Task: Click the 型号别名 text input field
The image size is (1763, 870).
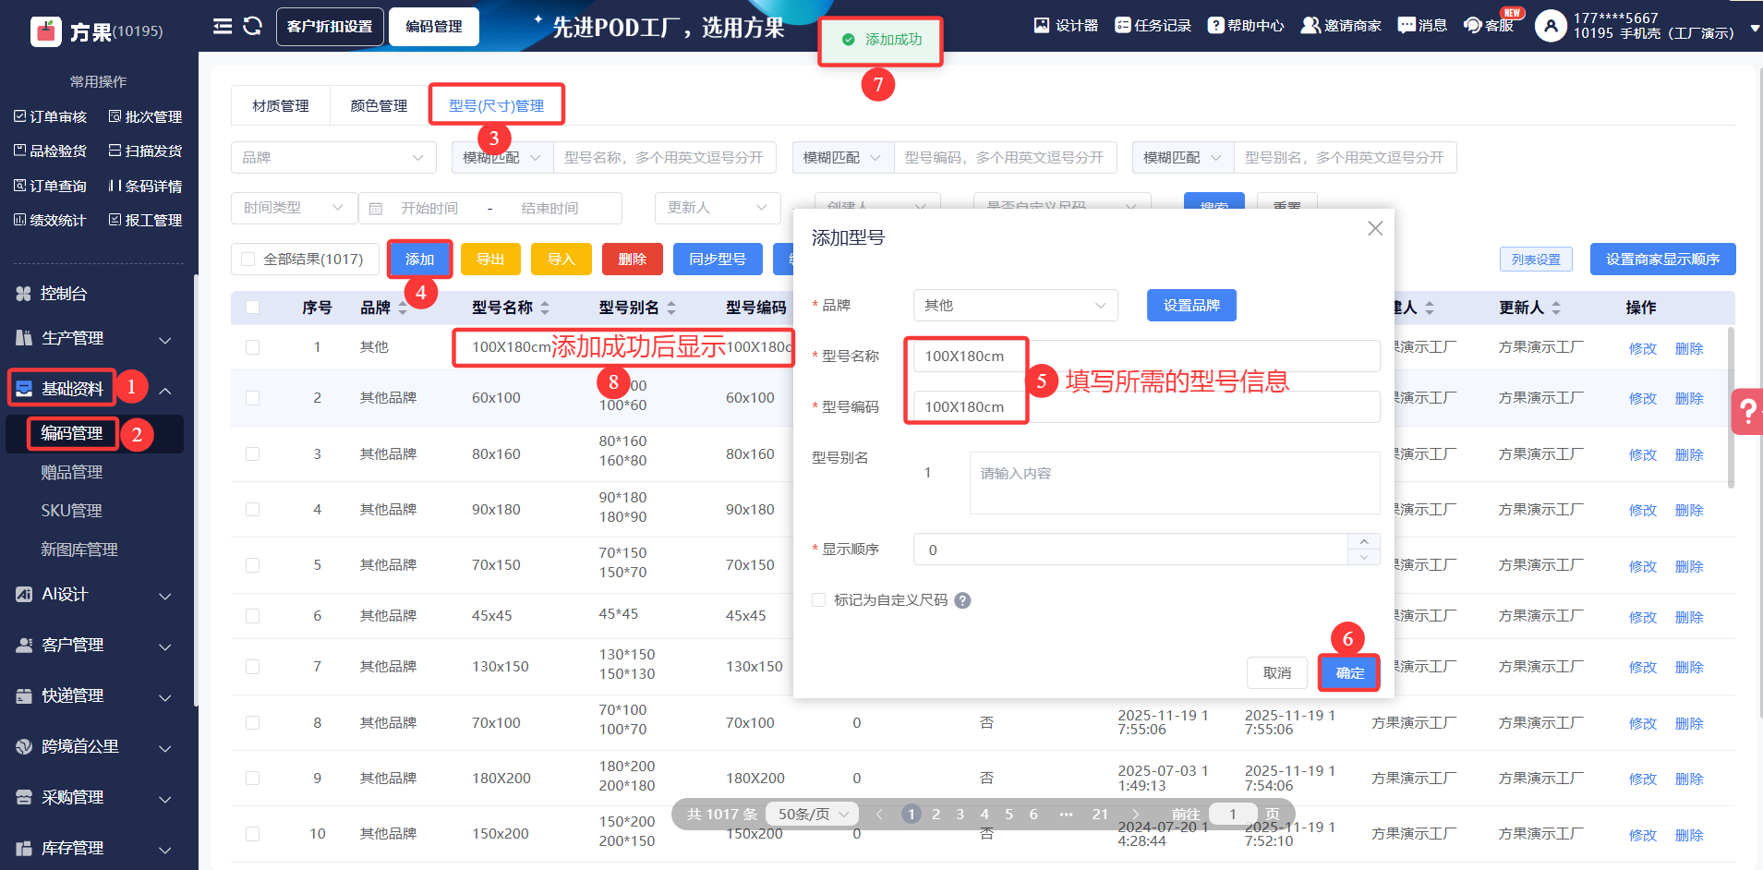Action: (1174, 482)
